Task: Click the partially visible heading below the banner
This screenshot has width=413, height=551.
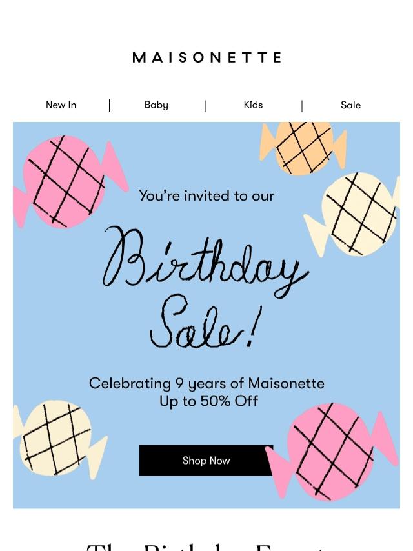Action: click(206, 546)
